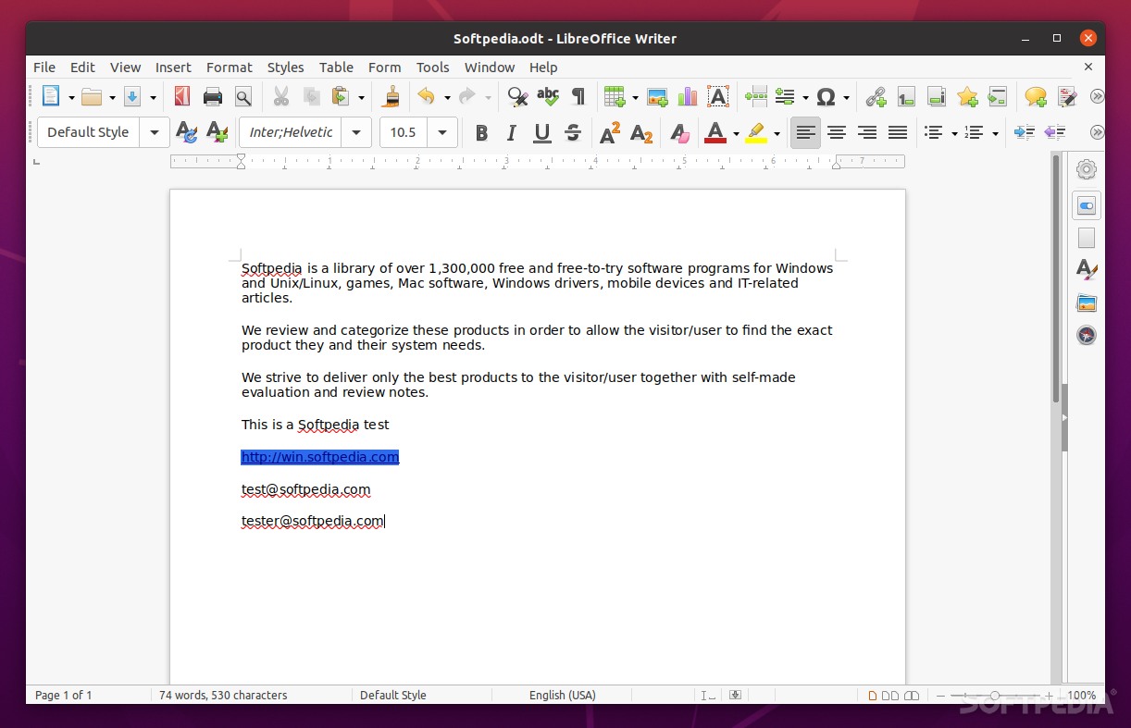Screen dimensions: 1131x728
Task: Open the Tools menu
Action: [432, 67]
